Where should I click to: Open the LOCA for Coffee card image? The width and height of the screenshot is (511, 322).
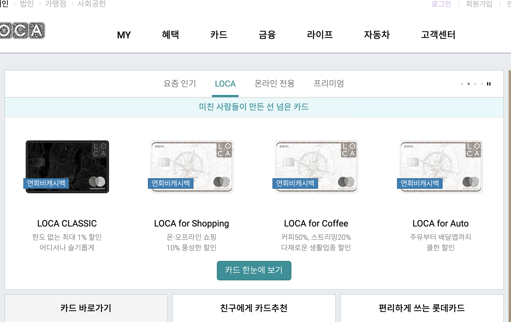point(316,167)
